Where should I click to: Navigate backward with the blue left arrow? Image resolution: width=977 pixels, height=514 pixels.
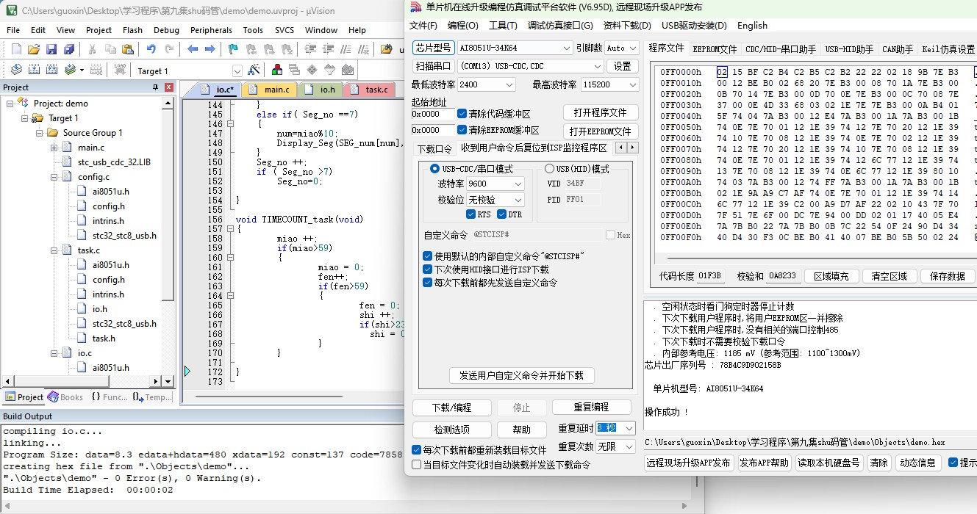click(193, 49)
